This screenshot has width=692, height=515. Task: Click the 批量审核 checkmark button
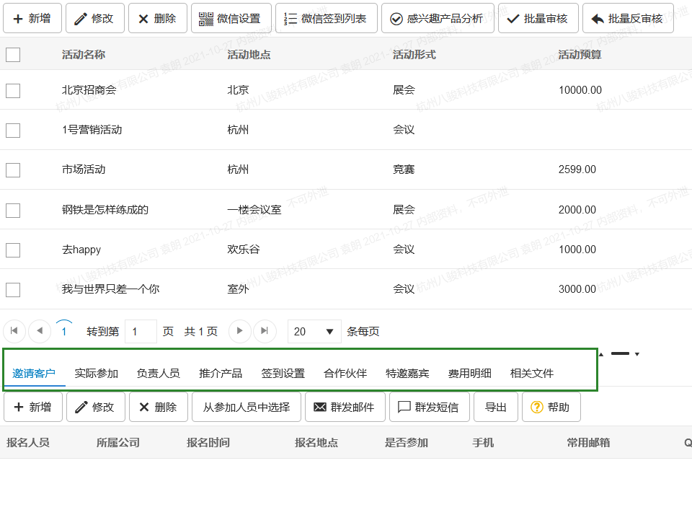[x=537, y=19]
